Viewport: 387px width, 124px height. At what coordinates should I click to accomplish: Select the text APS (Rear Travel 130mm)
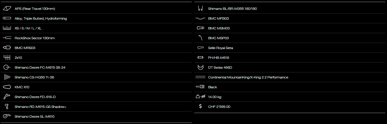point(35,9)
